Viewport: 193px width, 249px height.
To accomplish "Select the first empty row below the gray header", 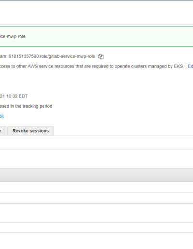I will pos(96,187).
